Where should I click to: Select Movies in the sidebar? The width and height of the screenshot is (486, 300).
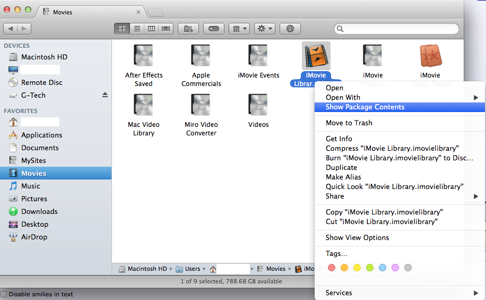pyautogui.click(x=56, y=173)
